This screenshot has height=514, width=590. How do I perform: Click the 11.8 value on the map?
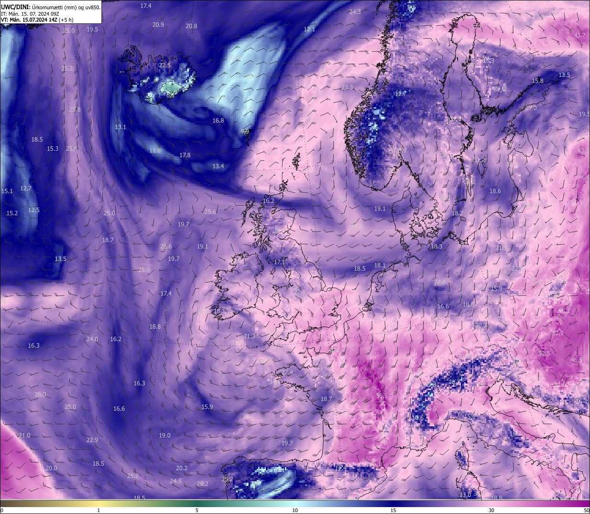pos(155,150)
